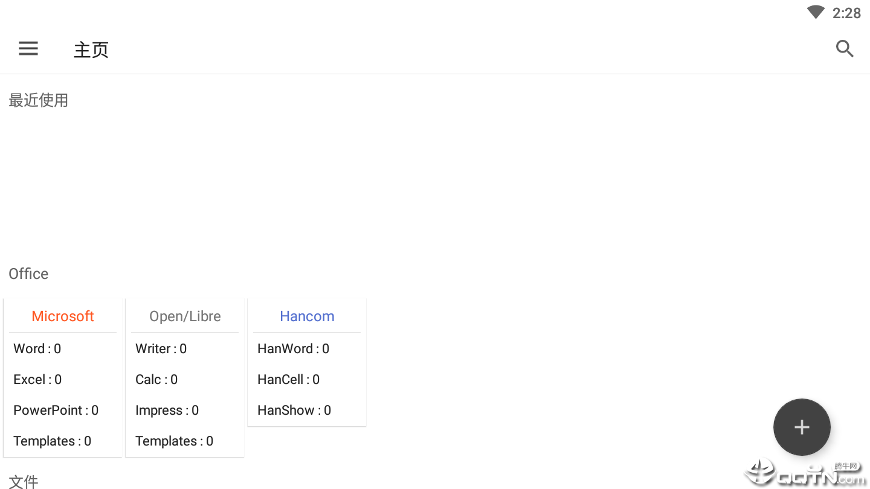The width and height of the screenshot is (870, 489).
Task: Click the 最近使用 section label
Action: click(x=39, y=100)
